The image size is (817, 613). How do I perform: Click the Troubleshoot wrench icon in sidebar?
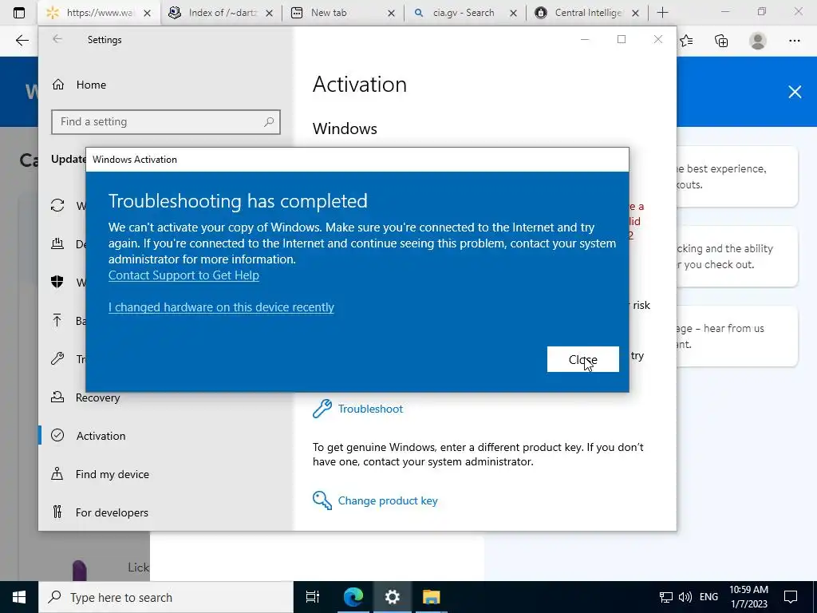[57, 358]
